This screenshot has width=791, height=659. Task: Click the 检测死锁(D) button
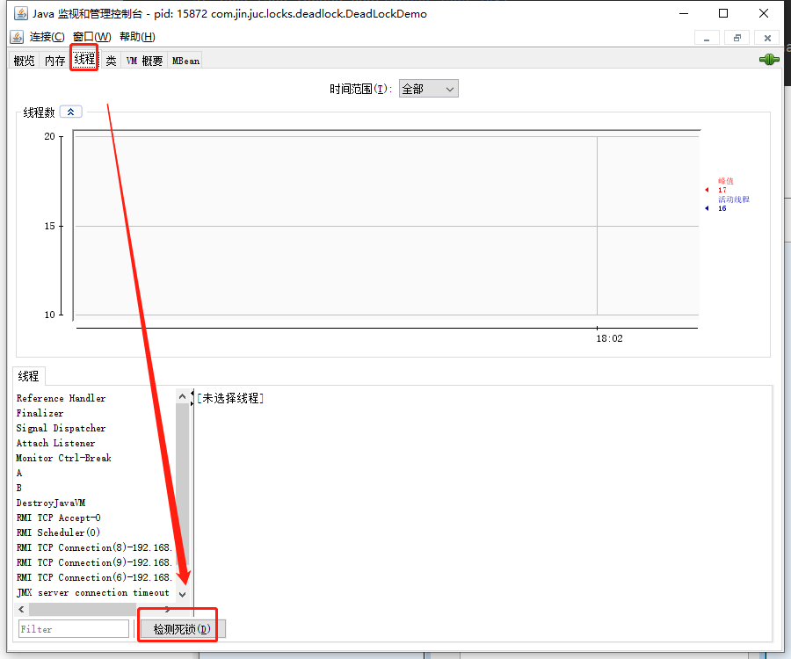182,629
